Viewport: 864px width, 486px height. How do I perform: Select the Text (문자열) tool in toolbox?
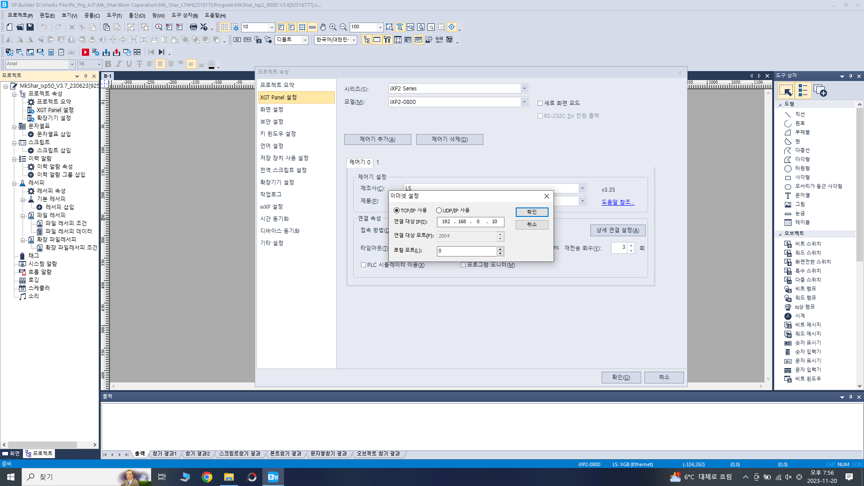pos(802,195)
